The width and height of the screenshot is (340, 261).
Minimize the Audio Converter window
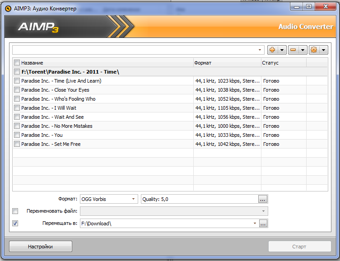pos(297,7)
